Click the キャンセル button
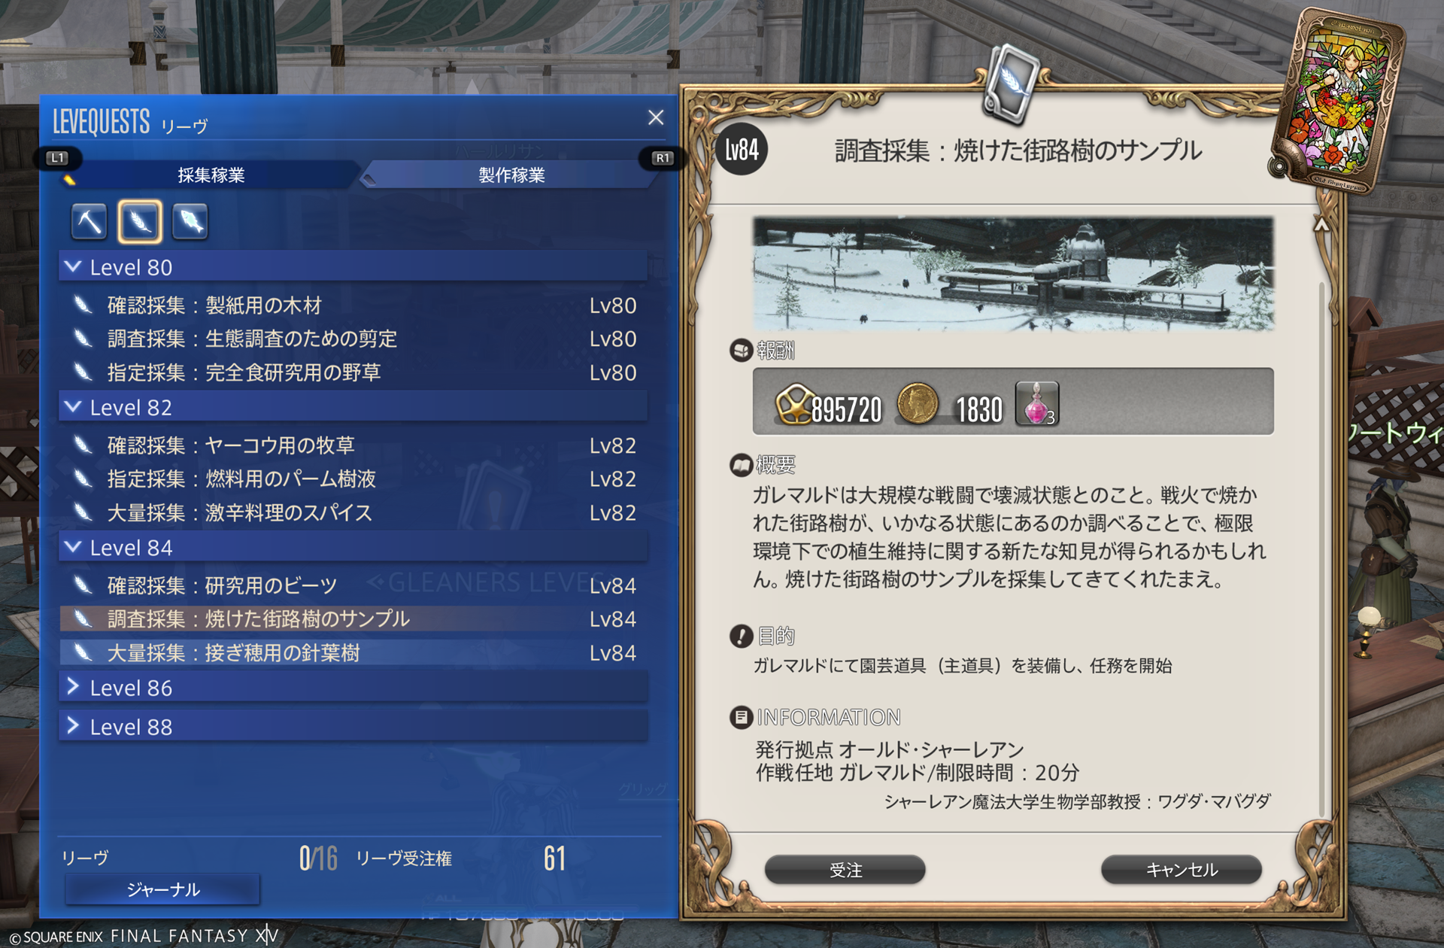This screenshot has width=1444, height=948. tap(1182, 870)
